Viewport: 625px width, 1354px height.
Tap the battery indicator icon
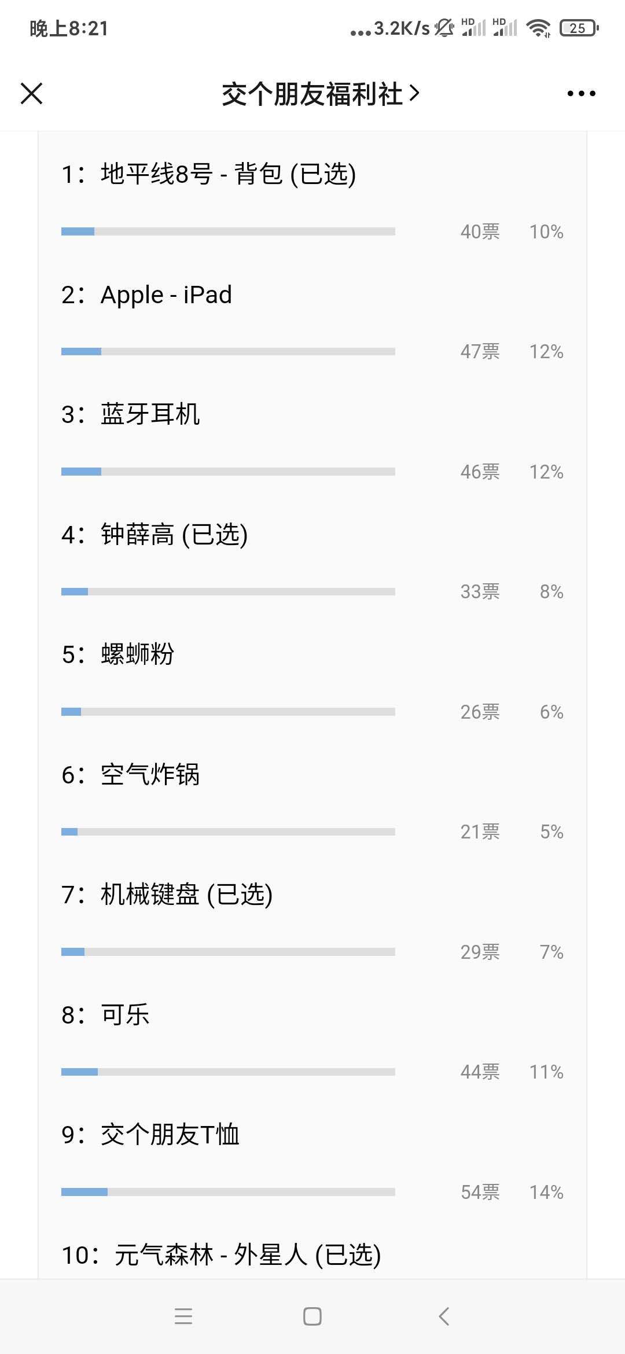point(578,28)
